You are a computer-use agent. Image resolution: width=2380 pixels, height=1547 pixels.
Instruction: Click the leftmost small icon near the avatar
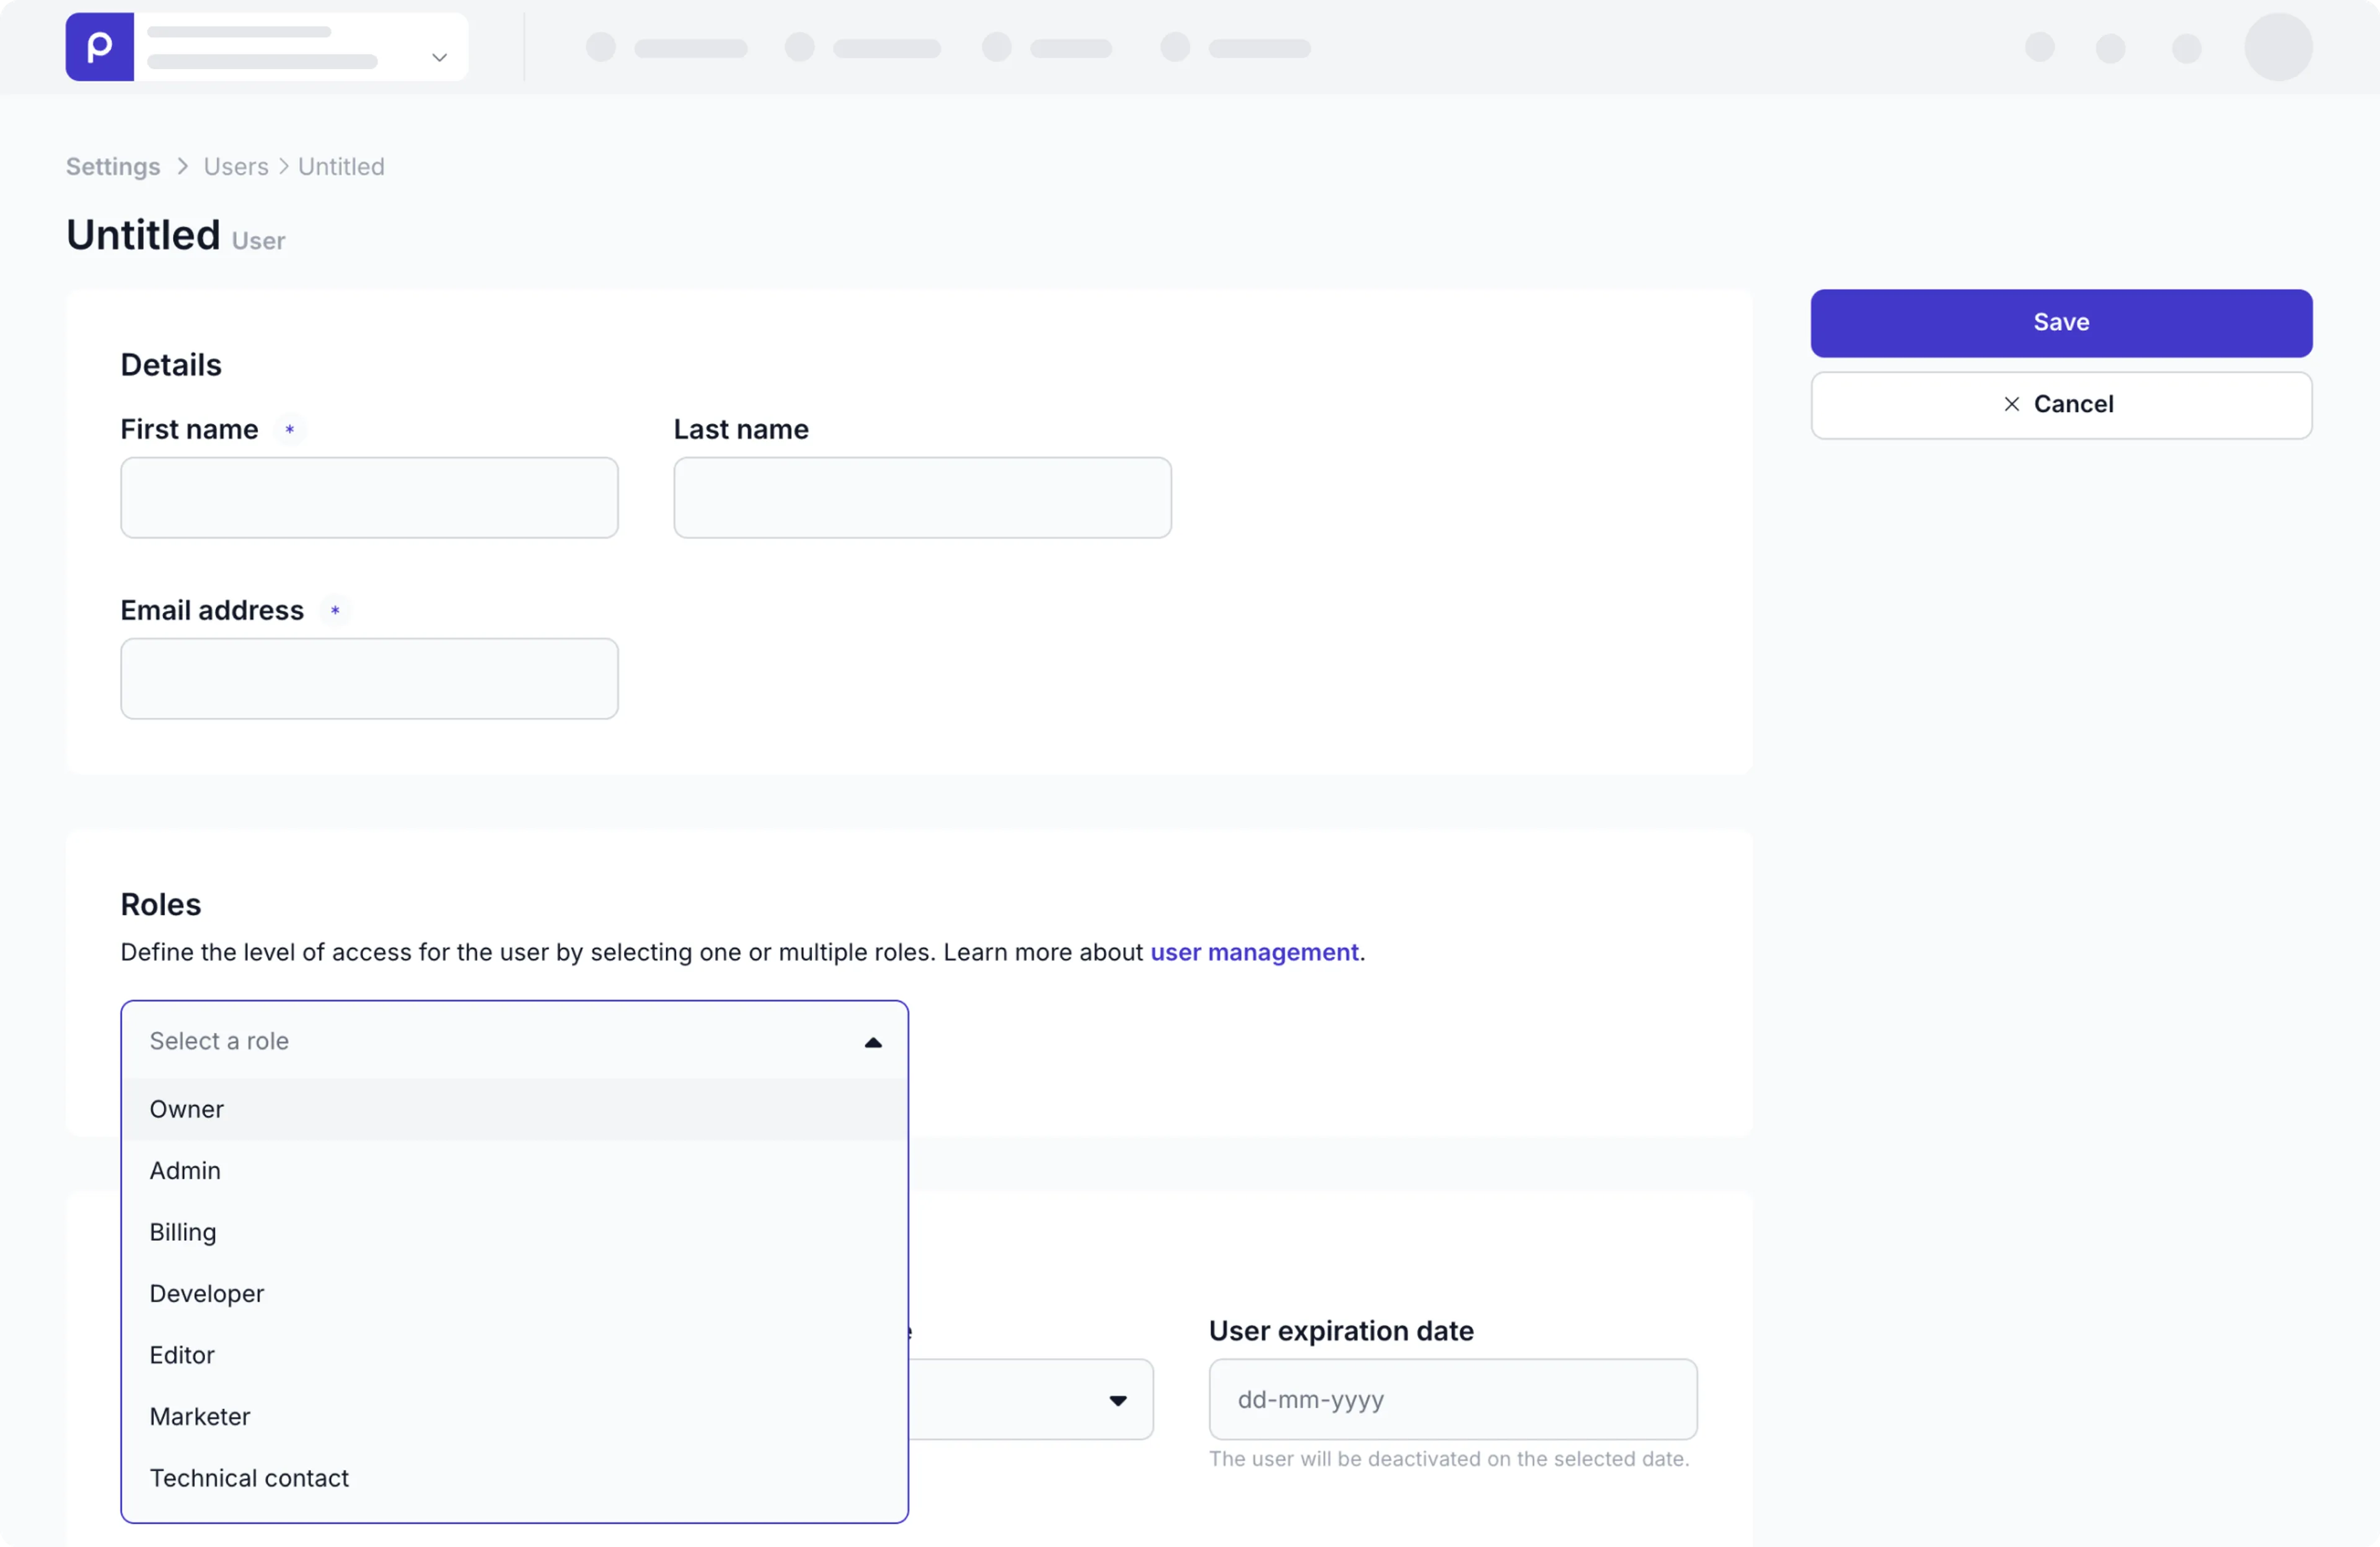pos(2040,47)
